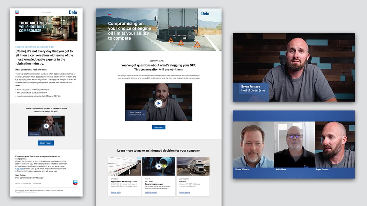Click the landing page 'Watch video' button

point(159,127)
